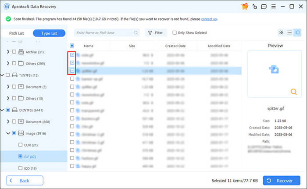The width and height of the screenshot is (307, 189).
Task: Follow the contact us link
Action: point(209,19)
